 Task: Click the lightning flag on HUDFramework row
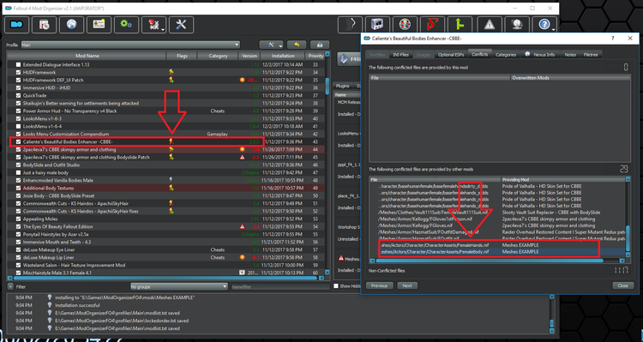point(171,72)
